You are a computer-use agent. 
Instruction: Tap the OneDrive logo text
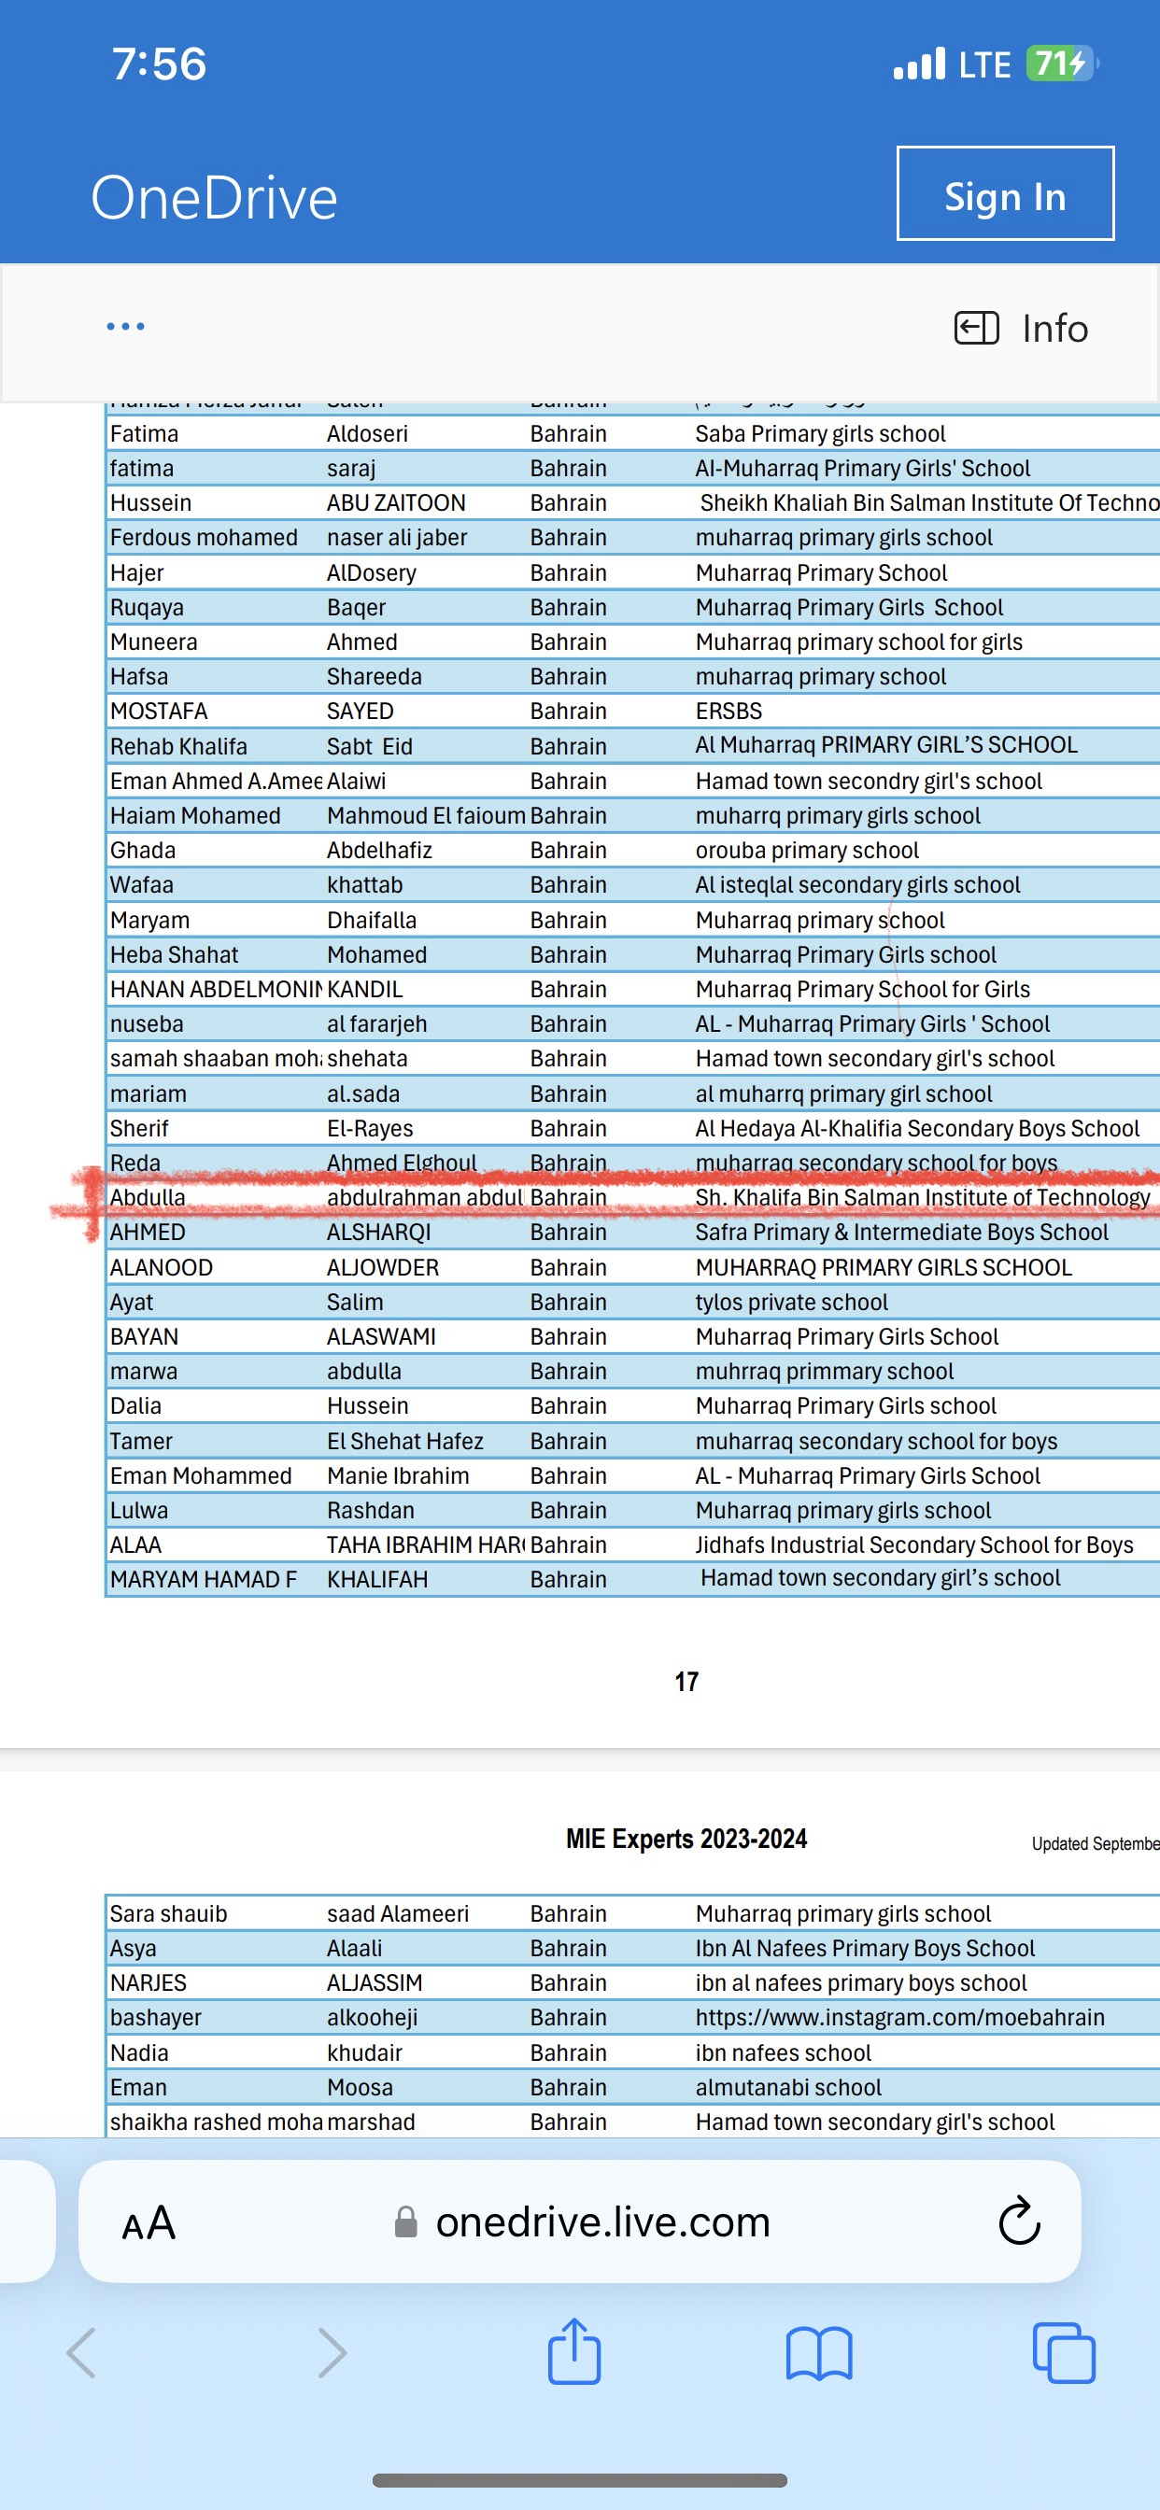point(215,198)
